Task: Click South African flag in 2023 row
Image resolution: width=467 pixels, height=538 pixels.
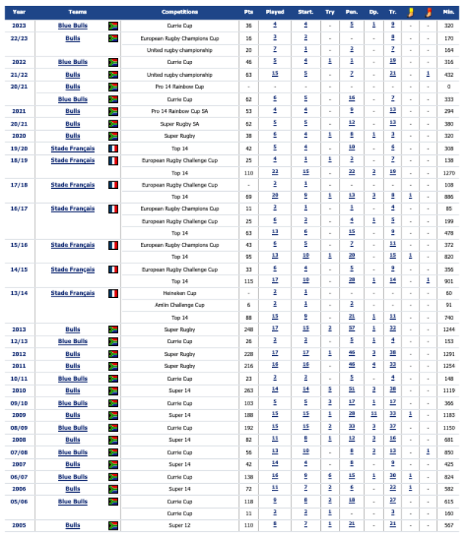Action: click(113, 26)
